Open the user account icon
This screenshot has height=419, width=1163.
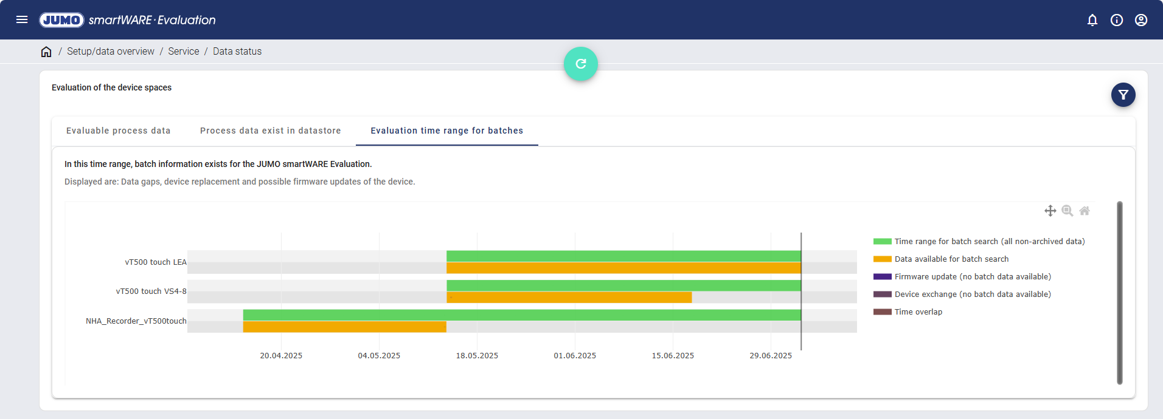point(1141,20)
